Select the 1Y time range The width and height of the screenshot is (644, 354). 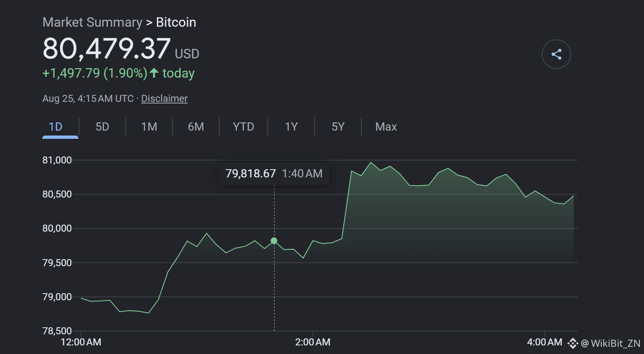291,127
